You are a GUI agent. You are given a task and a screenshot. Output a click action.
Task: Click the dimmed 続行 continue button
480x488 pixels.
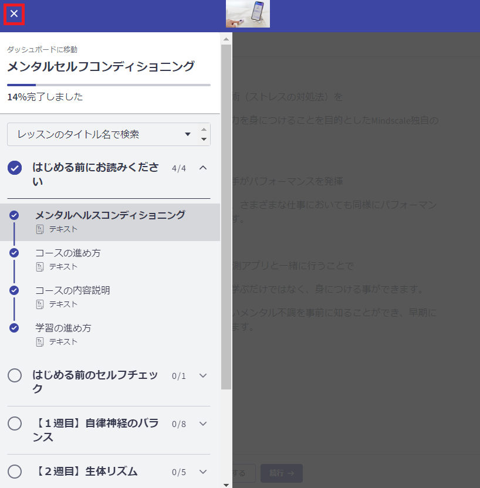[x=282, y=473]
